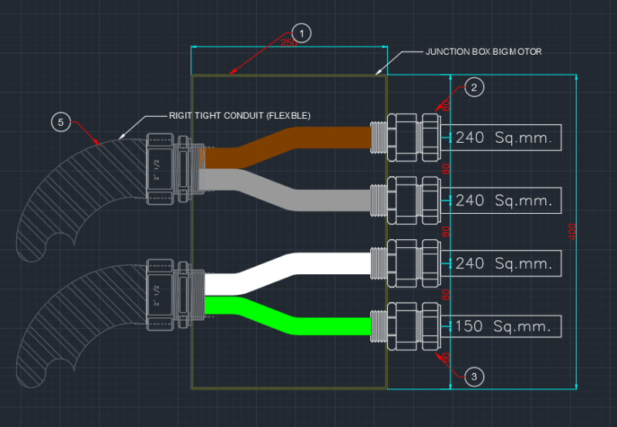This screenshot has height=427, width=617.
Task: Select the 'RIGIT TIGHT CONDUIT (FLEXBLE)' label
Action: (x=240, y=116)
